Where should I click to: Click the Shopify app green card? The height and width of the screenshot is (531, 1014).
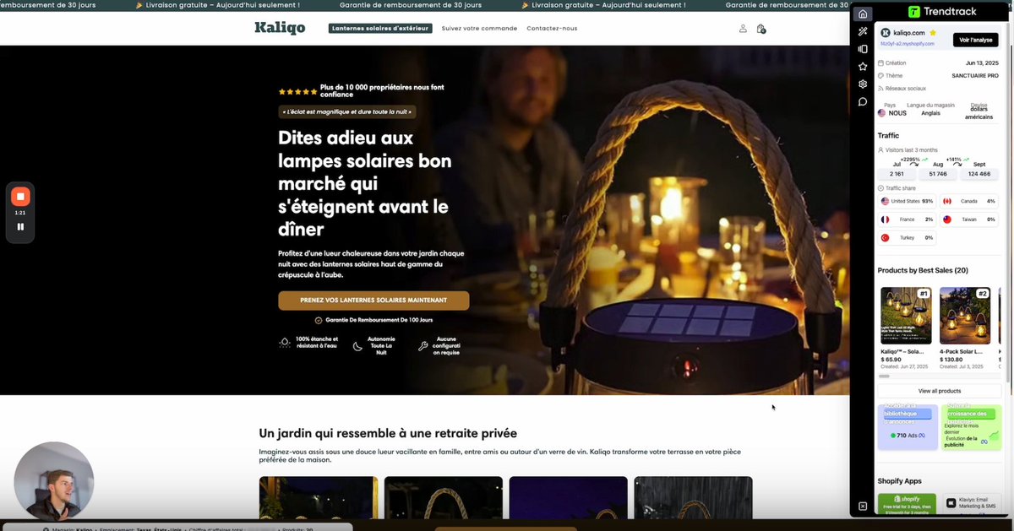(908, 503)
